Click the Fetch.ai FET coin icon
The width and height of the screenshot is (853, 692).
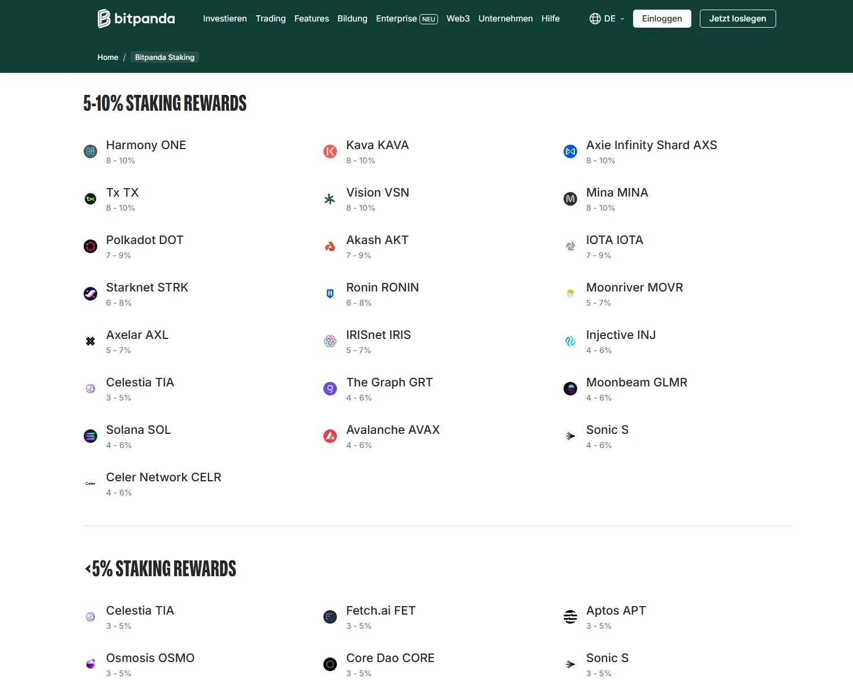(x=330, y=617)
